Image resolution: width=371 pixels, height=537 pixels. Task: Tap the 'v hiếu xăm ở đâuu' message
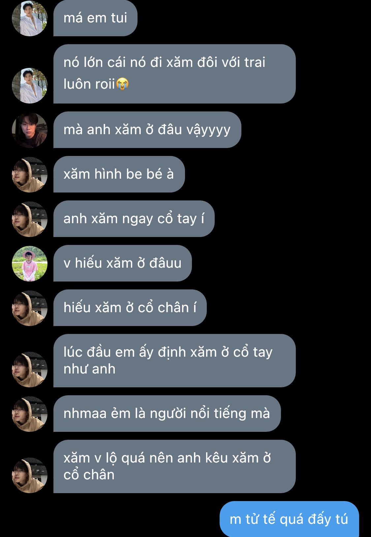tap(122, 263)
